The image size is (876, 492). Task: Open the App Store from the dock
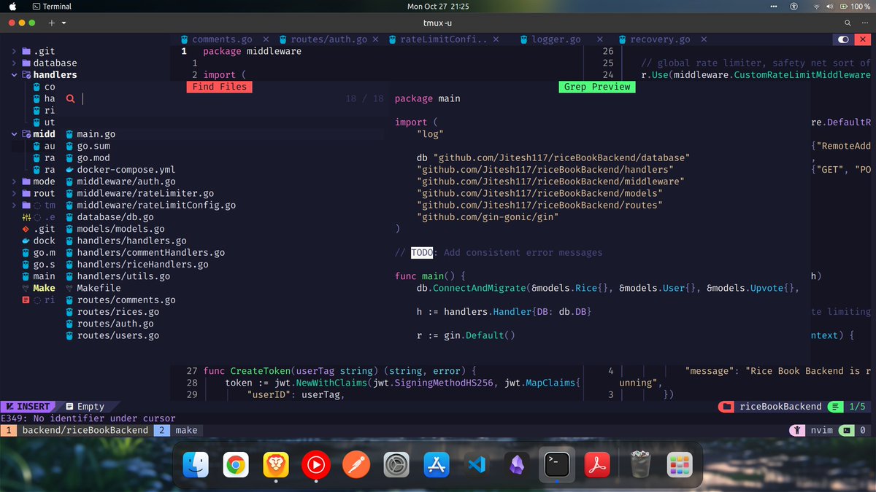coord(437,464)
